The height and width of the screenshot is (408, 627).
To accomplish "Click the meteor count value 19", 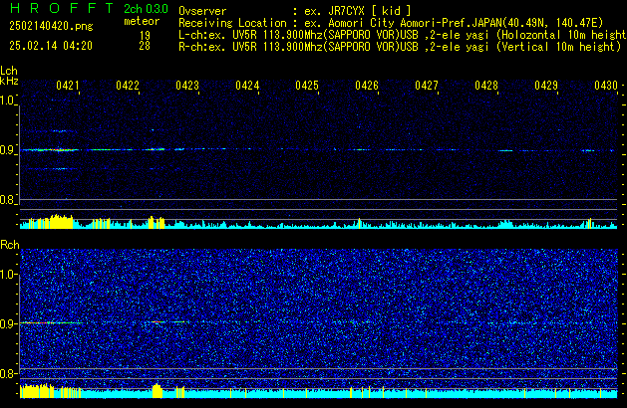I will (x=145, y=36).
